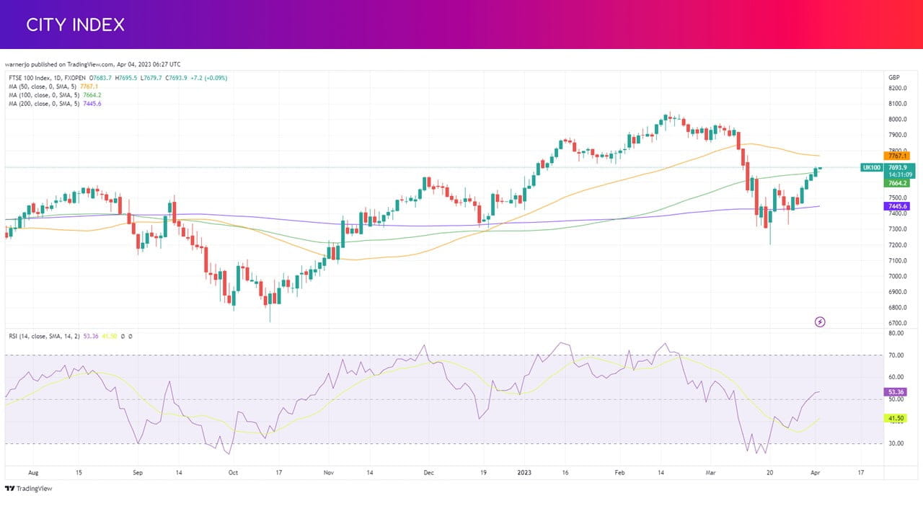Select the green 7664.2 MA price label
Image resolution: width=923 pixels, height=519 pixels.
click(897, 183)
